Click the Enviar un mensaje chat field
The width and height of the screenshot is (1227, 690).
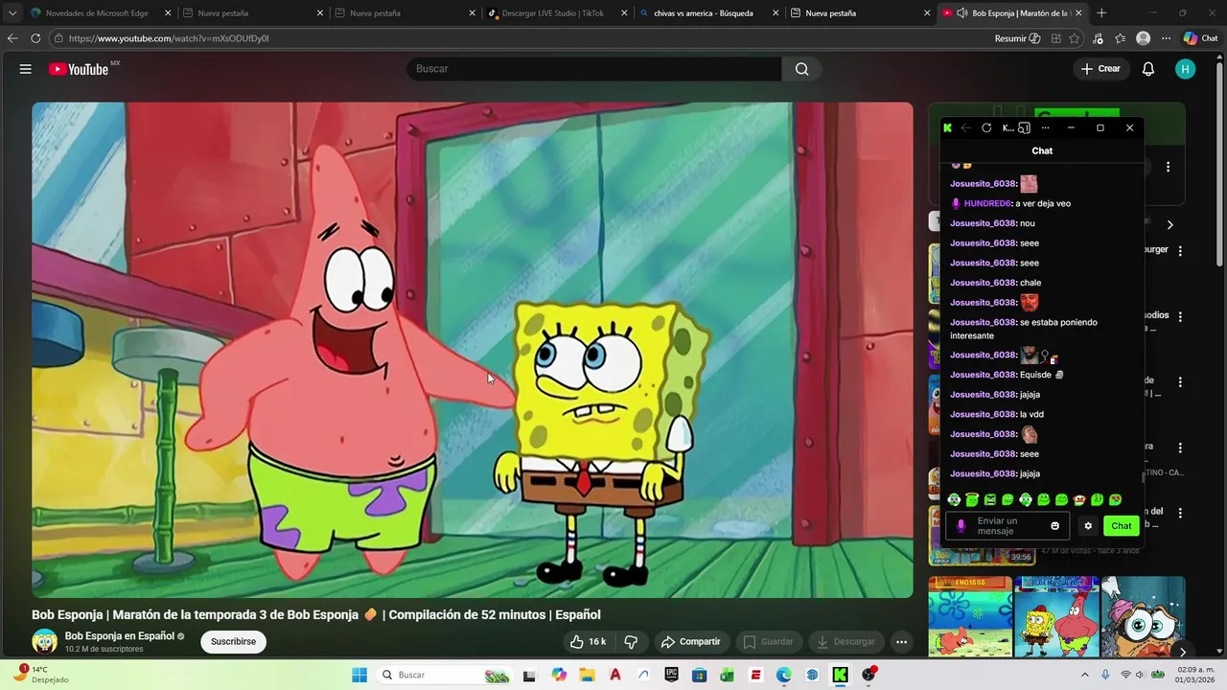pos(1008,526)
